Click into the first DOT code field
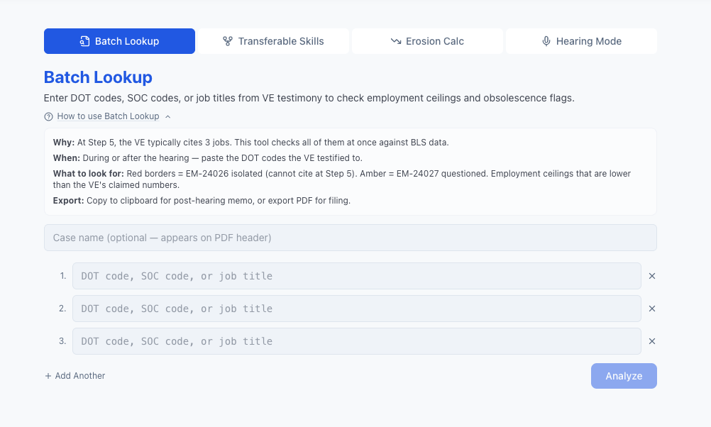Viewport: 711px width, 427px height. coord(357,276)
